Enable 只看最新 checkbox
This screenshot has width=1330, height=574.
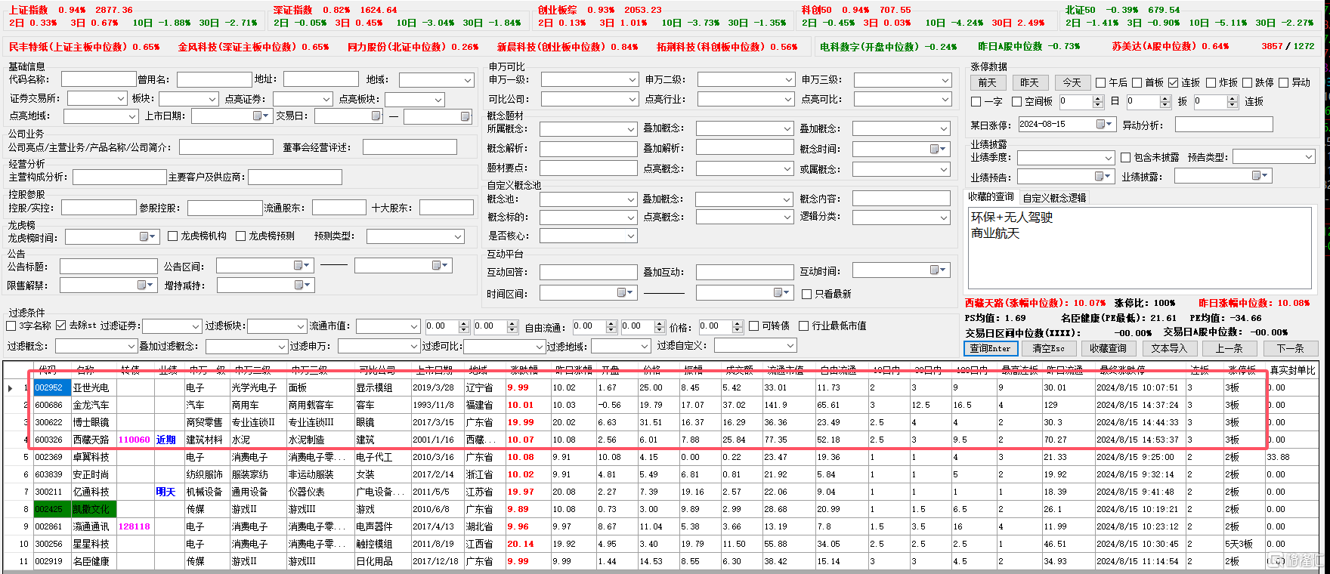pyautogui.click(x=806, y=294)
